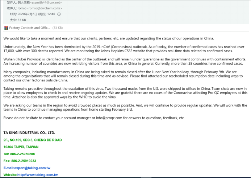Click the history clock icon beside the timestamp
The width and height of the screenshot is (251, 178).
59,14
